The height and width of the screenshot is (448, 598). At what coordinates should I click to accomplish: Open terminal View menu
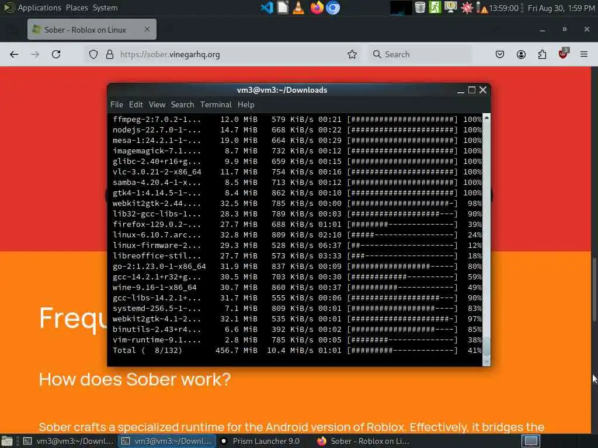pos(157,104)
